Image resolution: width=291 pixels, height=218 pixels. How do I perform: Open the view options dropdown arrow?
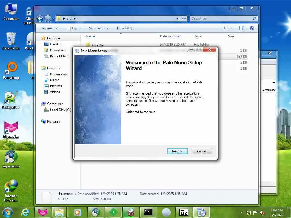[x=232, y=28]
